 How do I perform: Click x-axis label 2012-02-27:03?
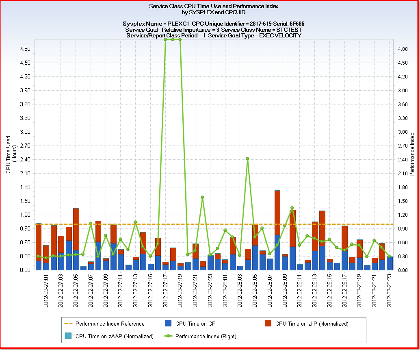coord(61,291)
